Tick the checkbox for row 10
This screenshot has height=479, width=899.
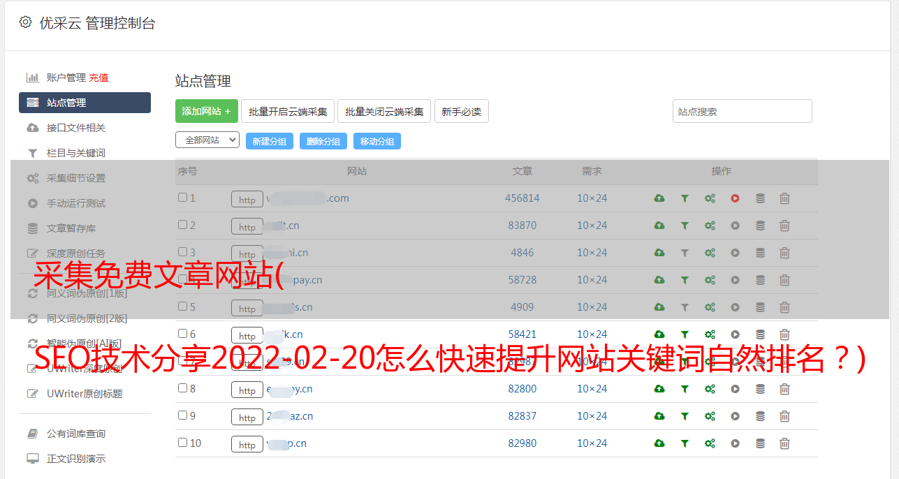pos(182,443)
